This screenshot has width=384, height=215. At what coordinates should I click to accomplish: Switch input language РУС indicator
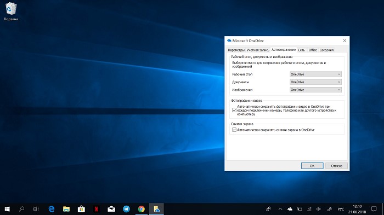[x=341, y=209]
